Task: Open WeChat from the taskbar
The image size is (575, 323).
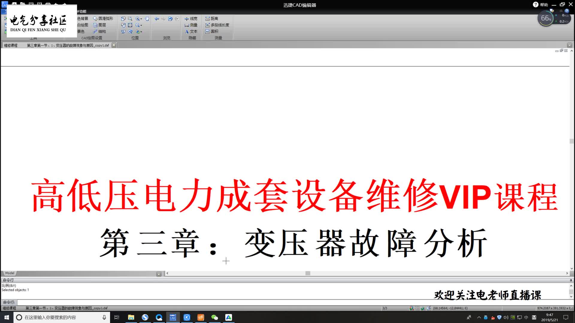Action: [214, 317]
